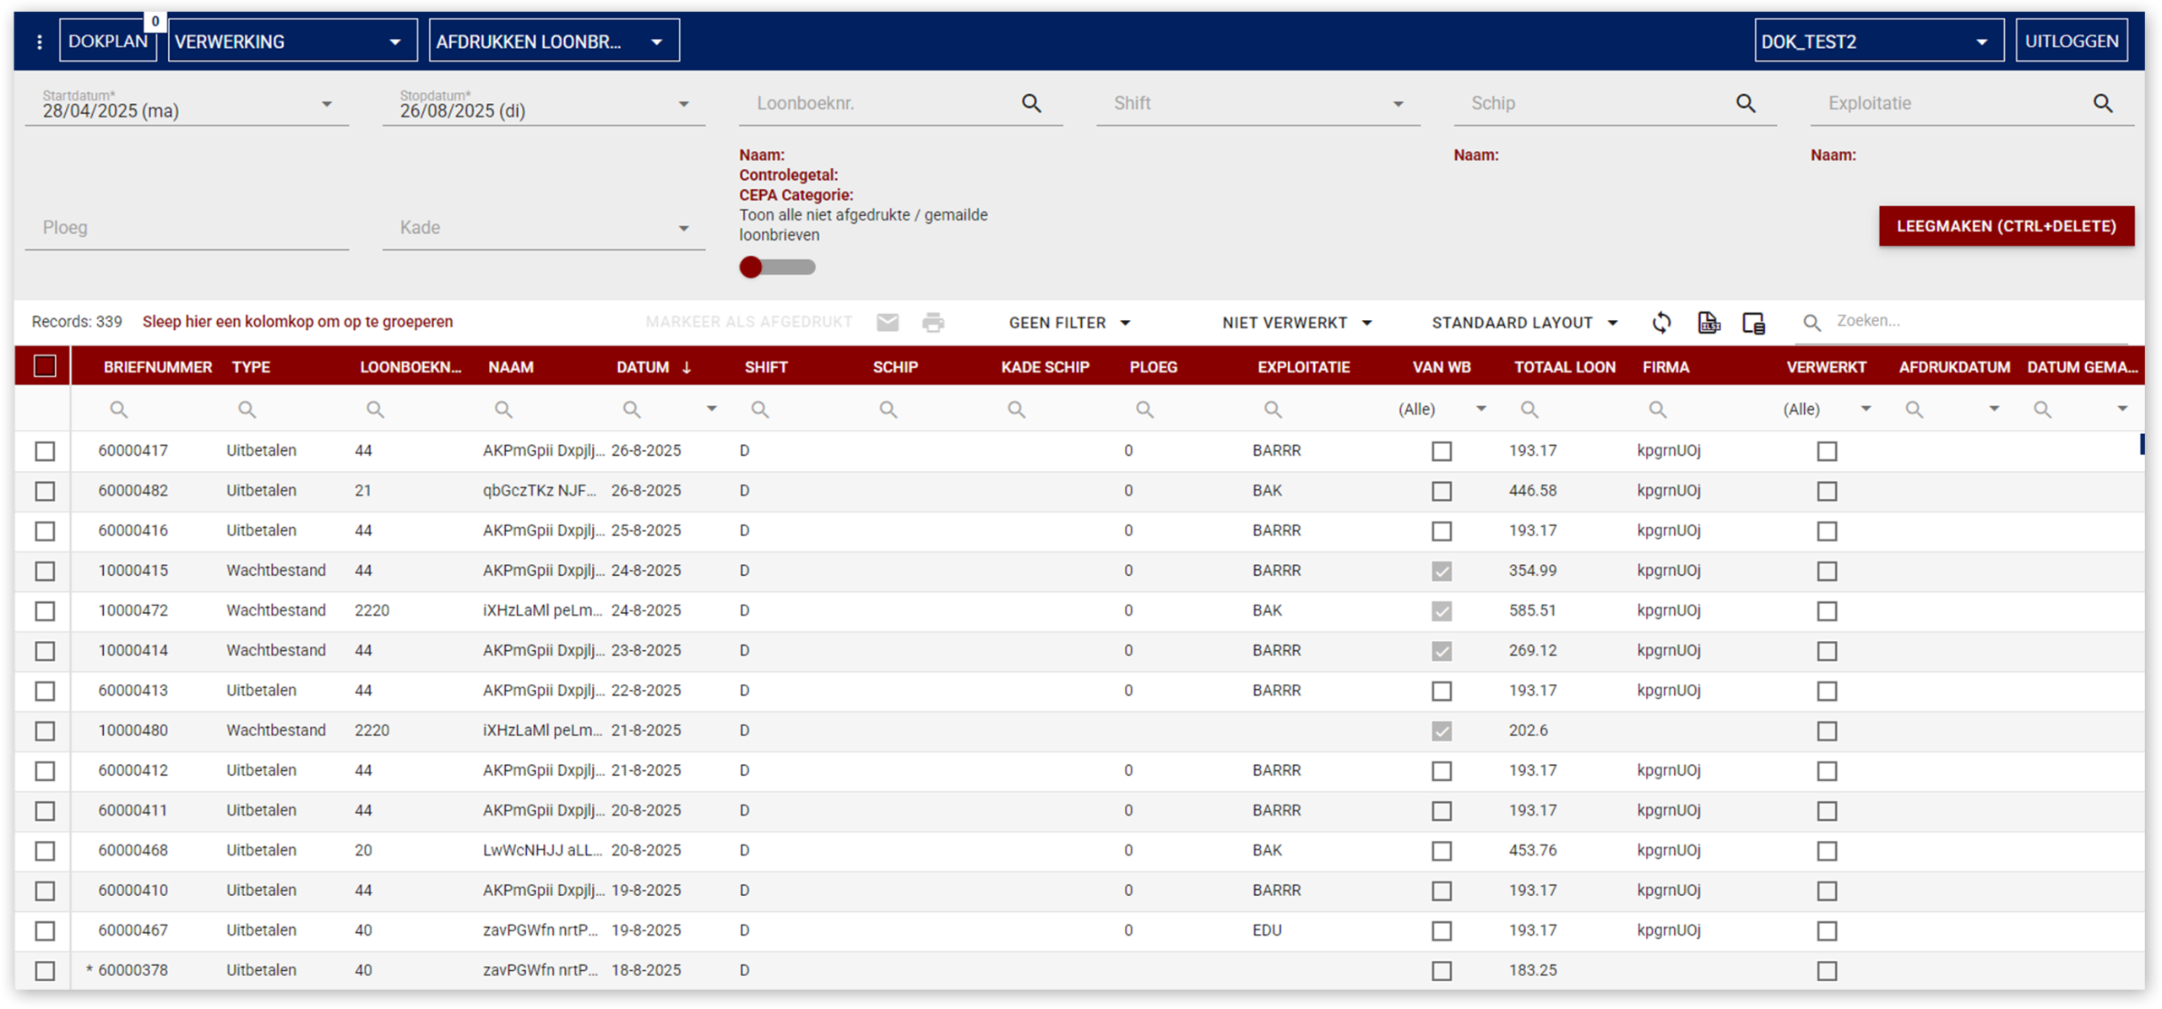Open the STANDAARD LAYOUT dropdown
2162x1009 pixels.
(x=1524, y=323)
